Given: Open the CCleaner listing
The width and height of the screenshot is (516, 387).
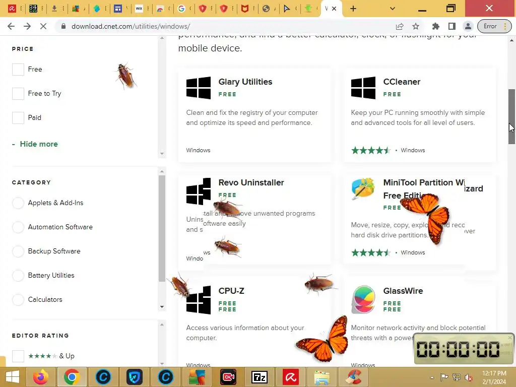Looking at the screenshot, I should 402,82.
